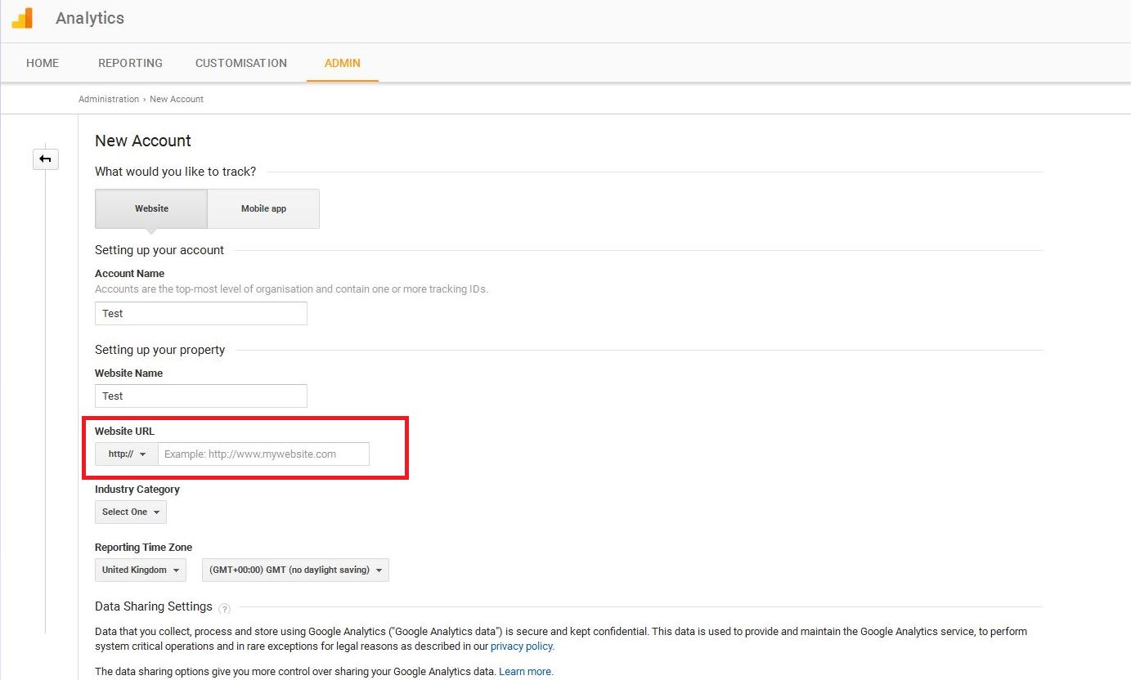The width and height of the screenshot is (1131, 680).
Task: Click the Data Sharing Settings heading
Action: click(154, 606)
